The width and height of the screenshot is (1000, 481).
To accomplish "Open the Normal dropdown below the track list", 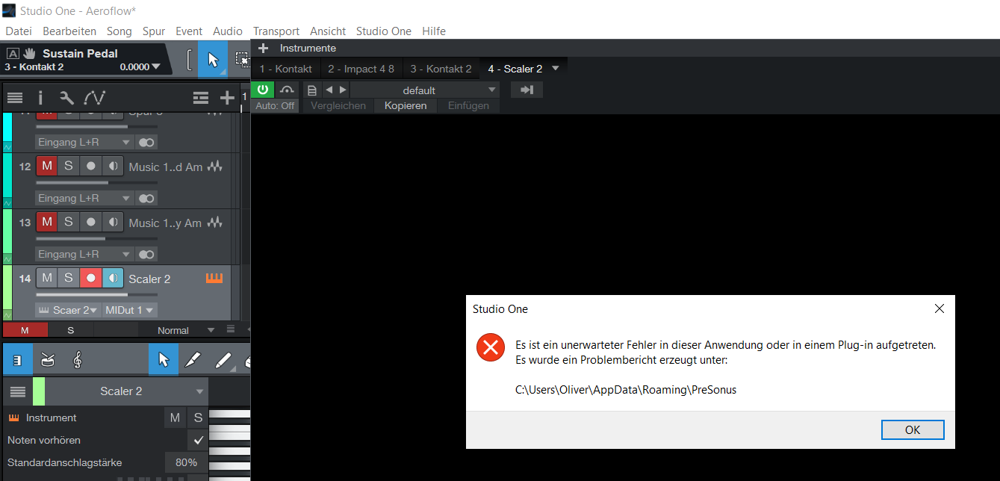I will click(186, 330).
